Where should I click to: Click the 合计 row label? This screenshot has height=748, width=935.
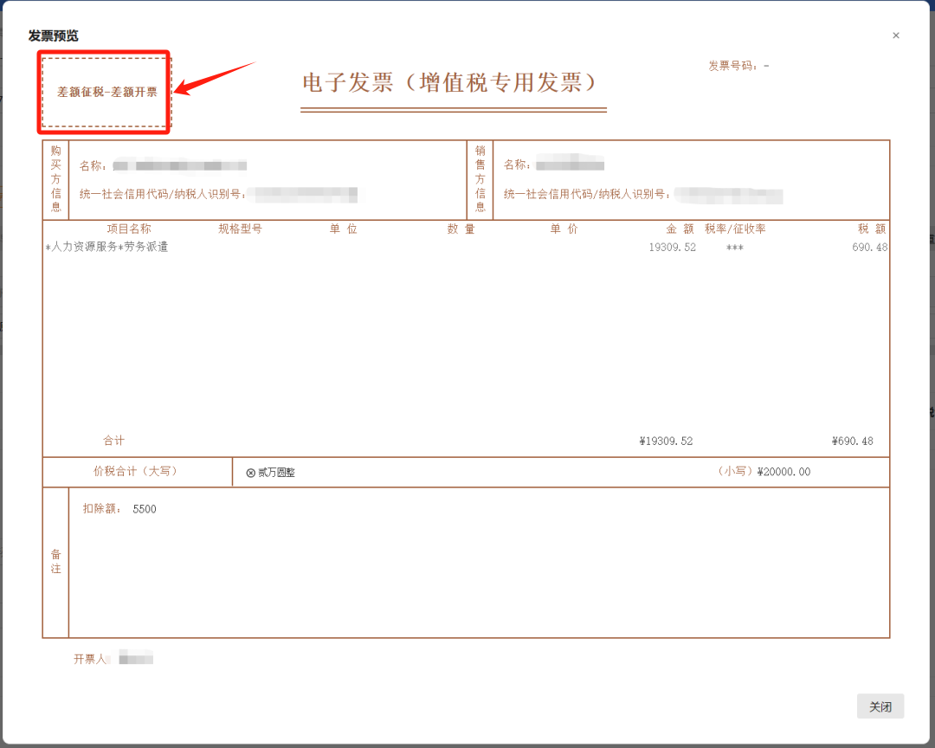[113, 440]
